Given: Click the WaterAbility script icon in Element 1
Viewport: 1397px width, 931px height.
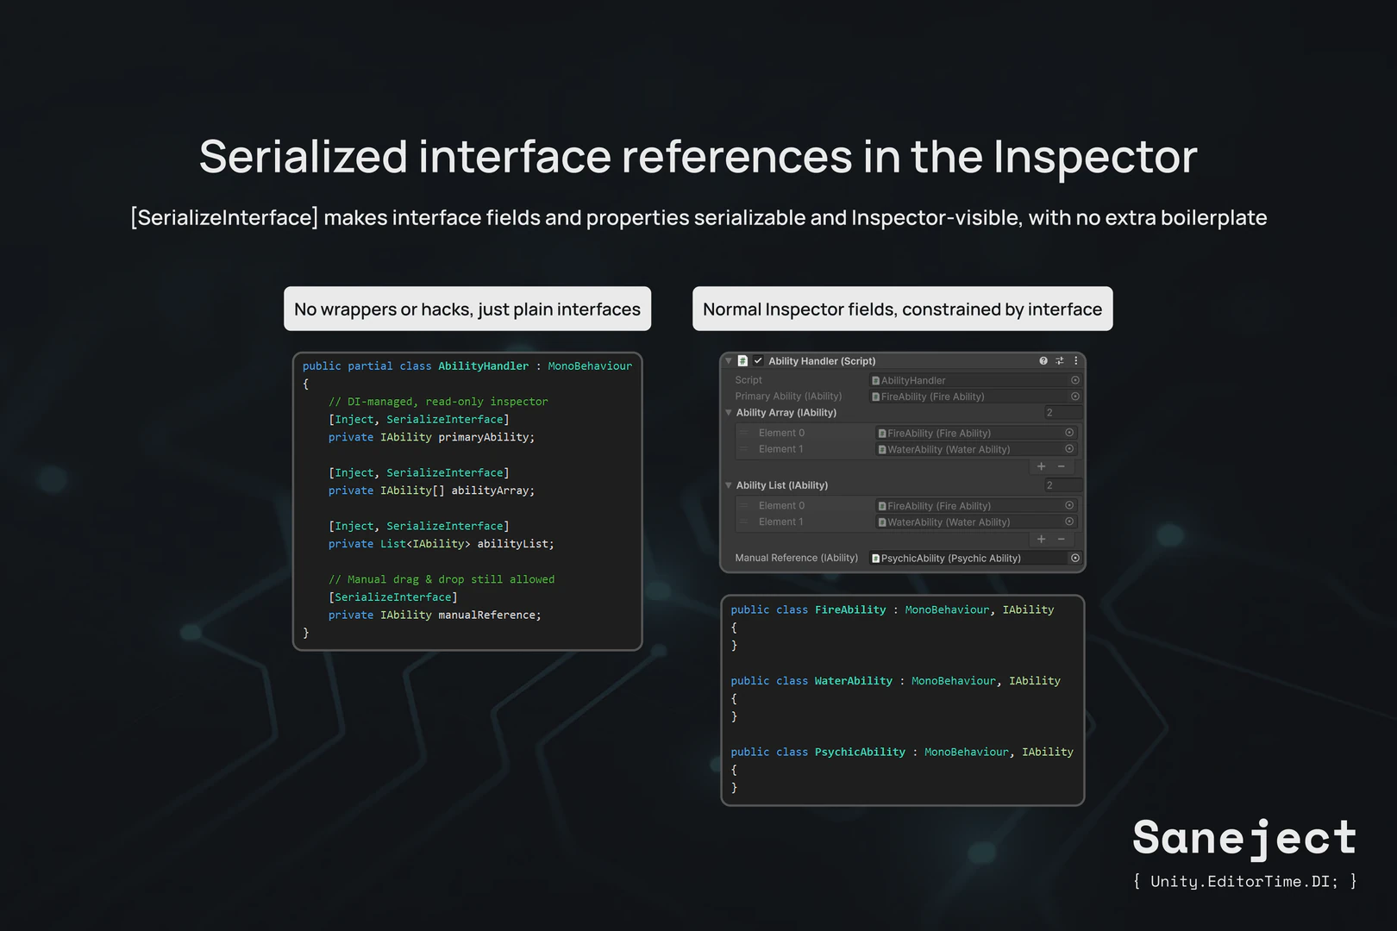Looking at the screenshot, I should [x=881, y=522].
